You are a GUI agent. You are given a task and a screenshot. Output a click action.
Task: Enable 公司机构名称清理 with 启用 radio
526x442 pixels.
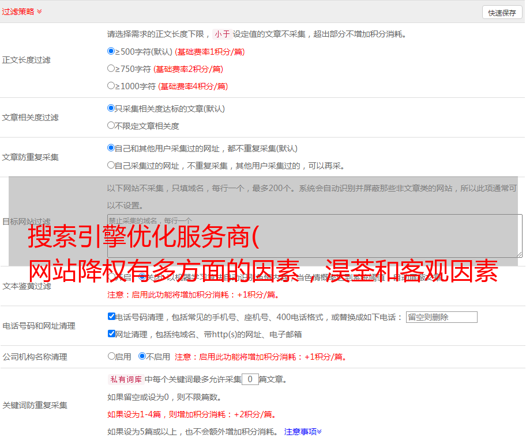pos(111,356)
